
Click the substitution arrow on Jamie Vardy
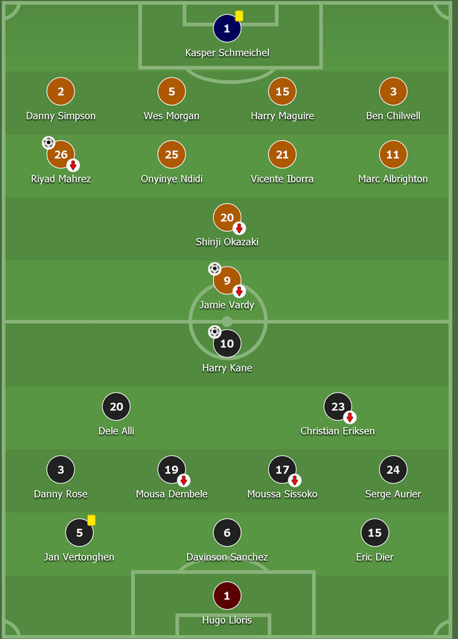(239, 291)
